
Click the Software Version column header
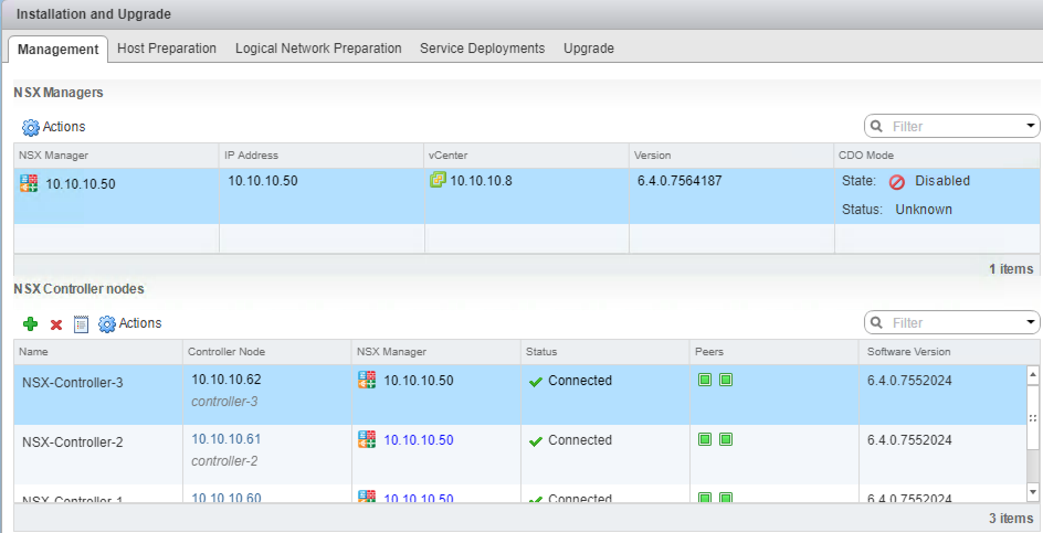949,352
